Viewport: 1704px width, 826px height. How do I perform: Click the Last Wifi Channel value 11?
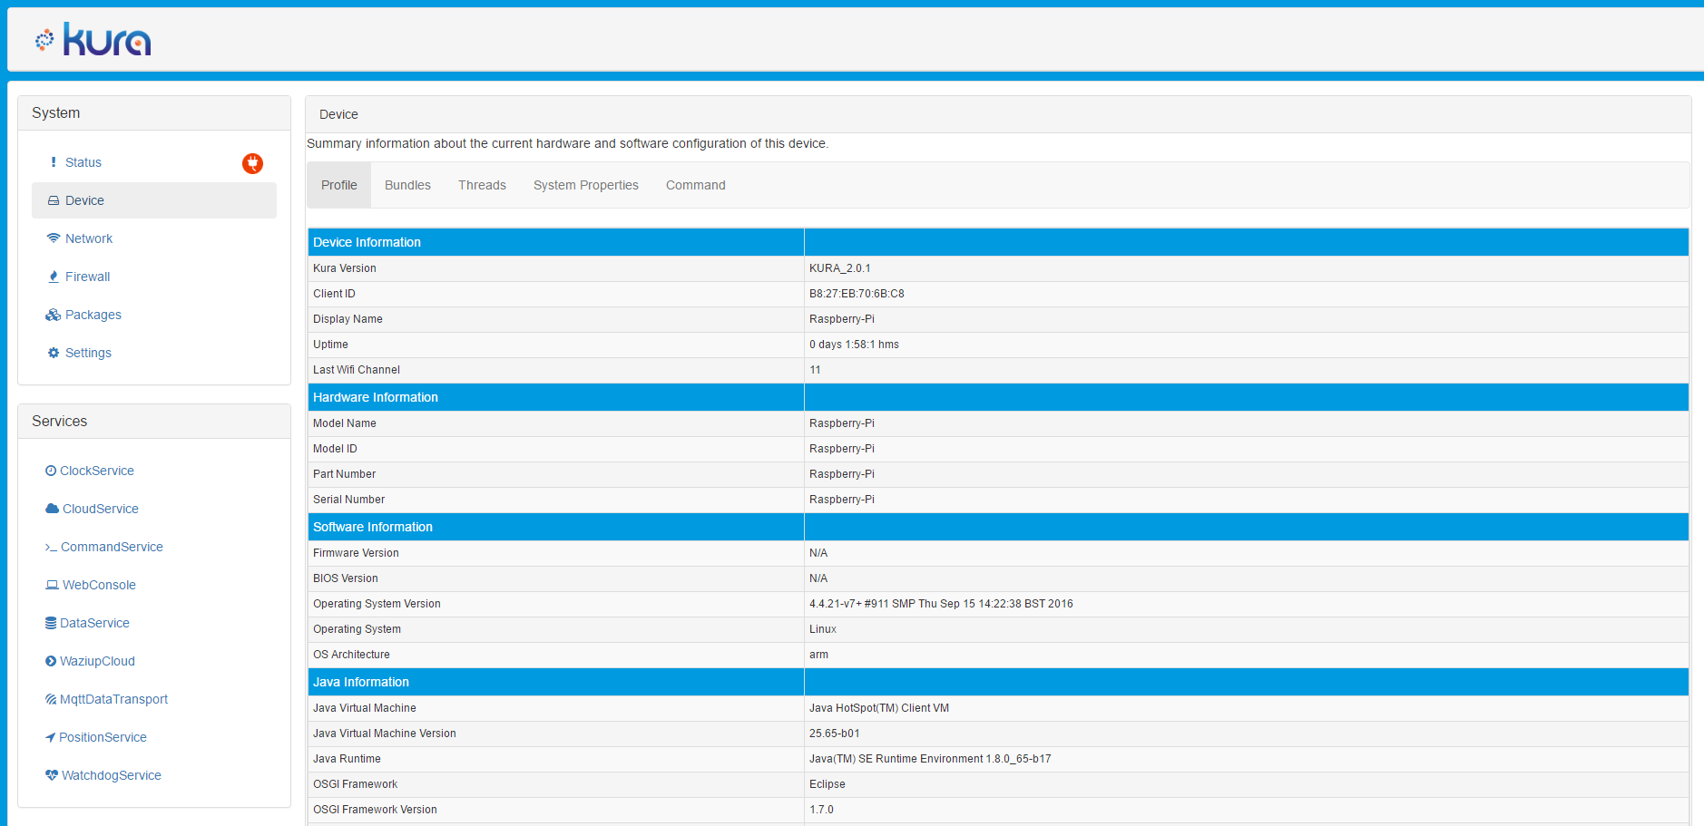(x=815, y=370)
